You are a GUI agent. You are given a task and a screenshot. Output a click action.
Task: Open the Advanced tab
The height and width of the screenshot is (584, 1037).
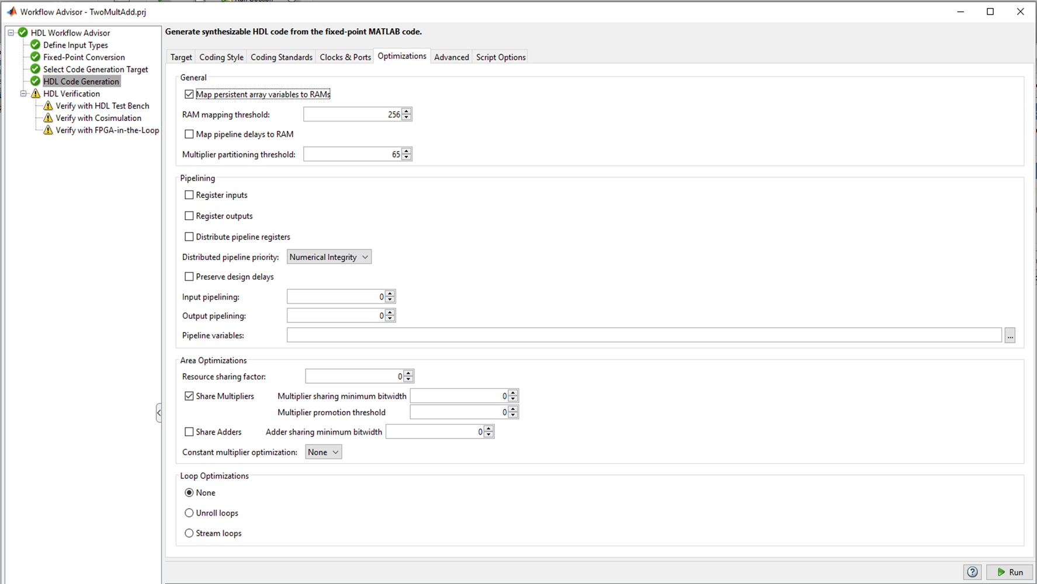click(451, 57)
